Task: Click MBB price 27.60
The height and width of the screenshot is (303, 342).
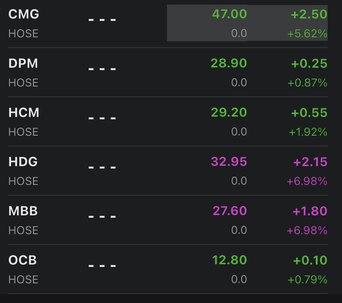Action: (x=229, y=211)
